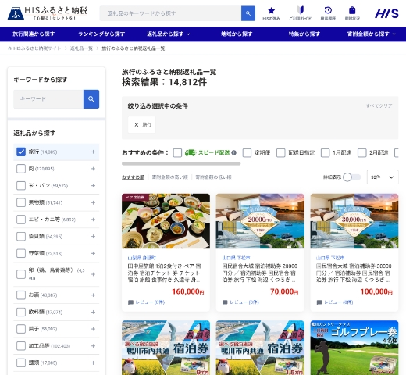Screen dimensions: 406x375
Task: Check the お酒 category checkbox
Action: (21, 295)
